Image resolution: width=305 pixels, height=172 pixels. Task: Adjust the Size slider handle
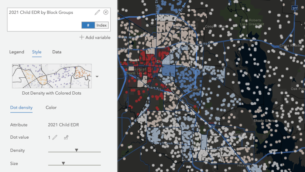tap(63, 163)
